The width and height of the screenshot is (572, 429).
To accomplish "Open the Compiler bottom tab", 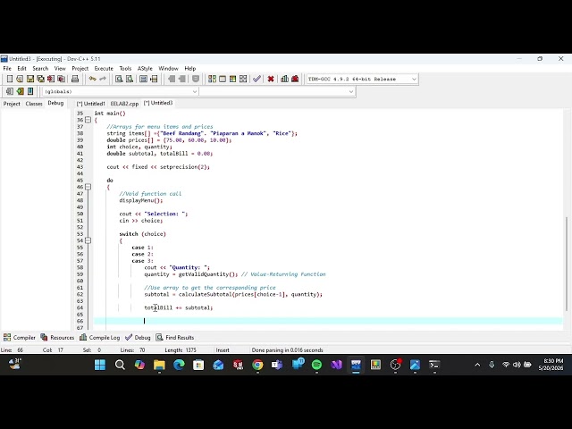I will 20,338.
